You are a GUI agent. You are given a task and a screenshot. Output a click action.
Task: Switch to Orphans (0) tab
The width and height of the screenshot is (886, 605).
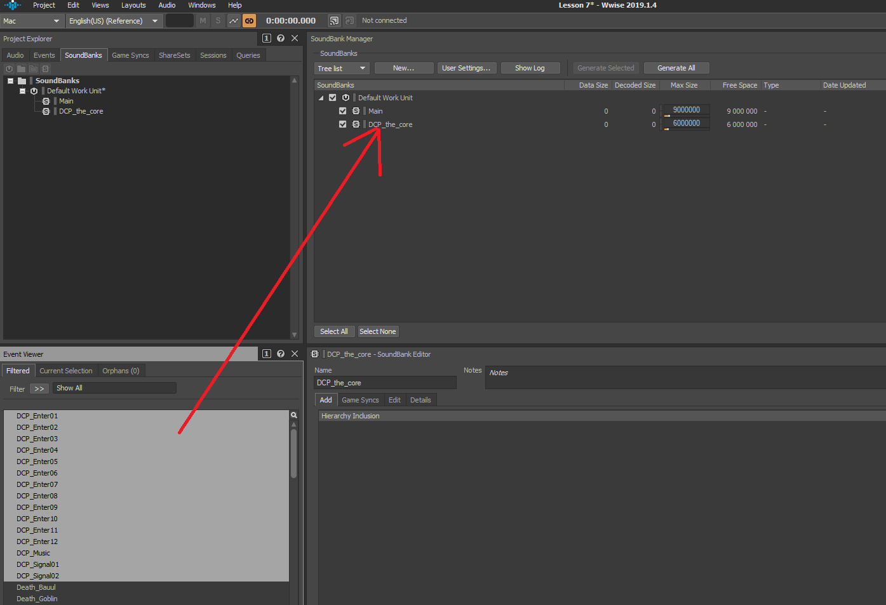coord(121,371)
